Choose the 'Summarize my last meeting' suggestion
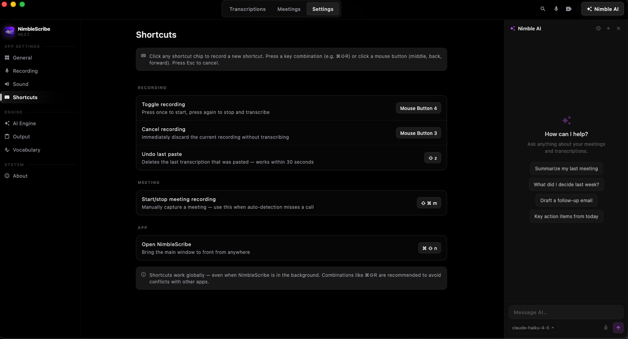Image resolution: width=628 pixels, height=339 pixels. 566,169
